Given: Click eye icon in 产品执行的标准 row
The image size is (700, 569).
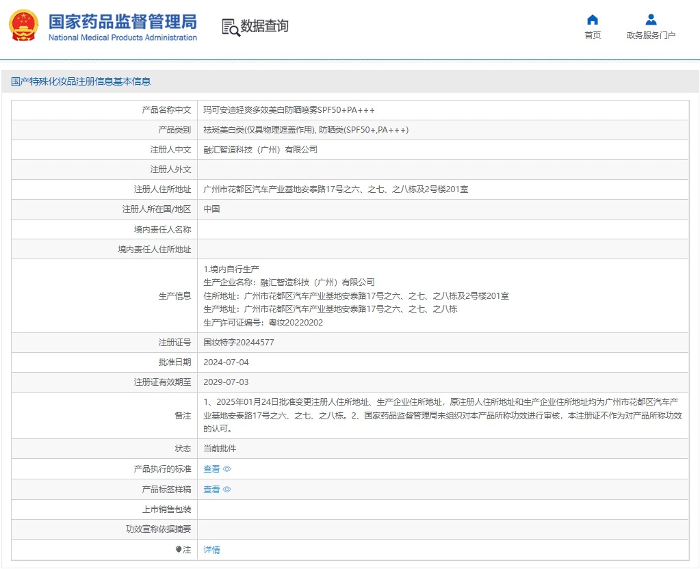Looking at the screenshot, I should pos(227,469).
